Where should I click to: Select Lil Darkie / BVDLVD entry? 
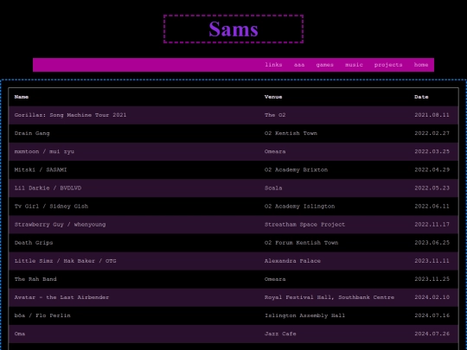click(48, 188)
